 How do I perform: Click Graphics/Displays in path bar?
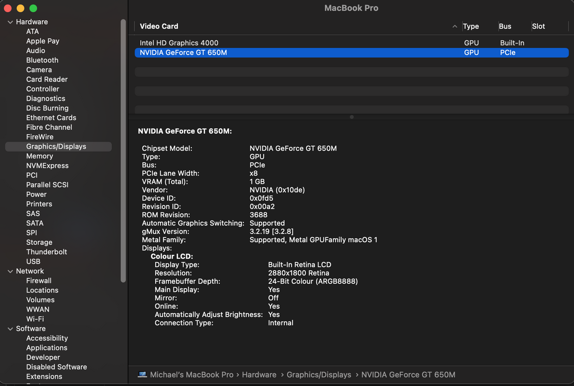(319, 374)
